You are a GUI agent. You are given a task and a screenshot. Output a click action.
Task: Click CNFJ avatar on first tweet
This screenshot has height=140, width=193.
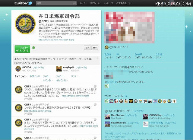point(19,90)
